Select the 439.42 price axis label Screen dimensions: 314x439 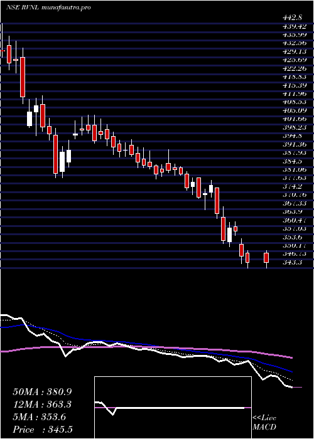point(295,26)
